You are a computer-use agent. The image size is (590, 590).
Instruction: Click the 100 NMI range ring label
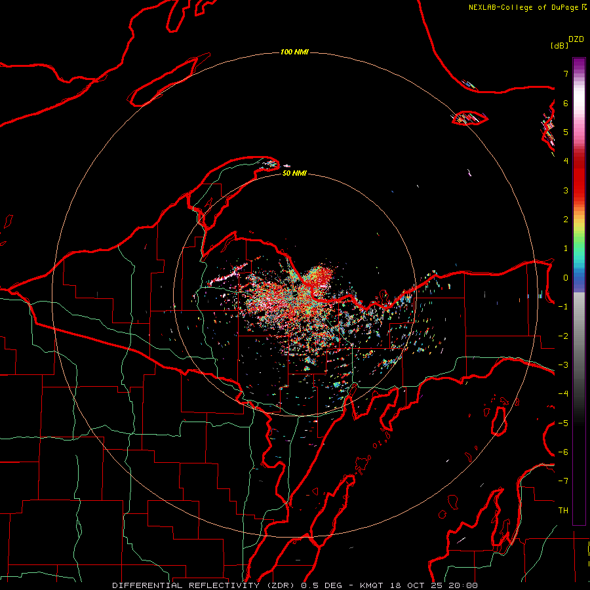294,52
